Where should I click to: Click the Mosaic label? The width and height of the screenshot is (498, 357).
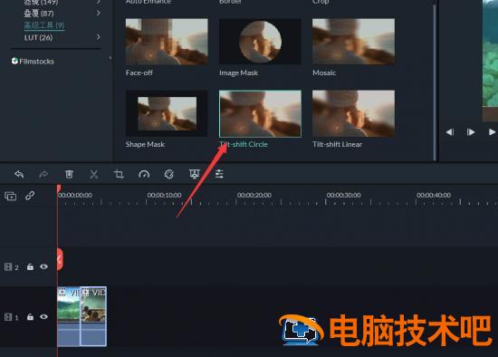pos(324,72)
